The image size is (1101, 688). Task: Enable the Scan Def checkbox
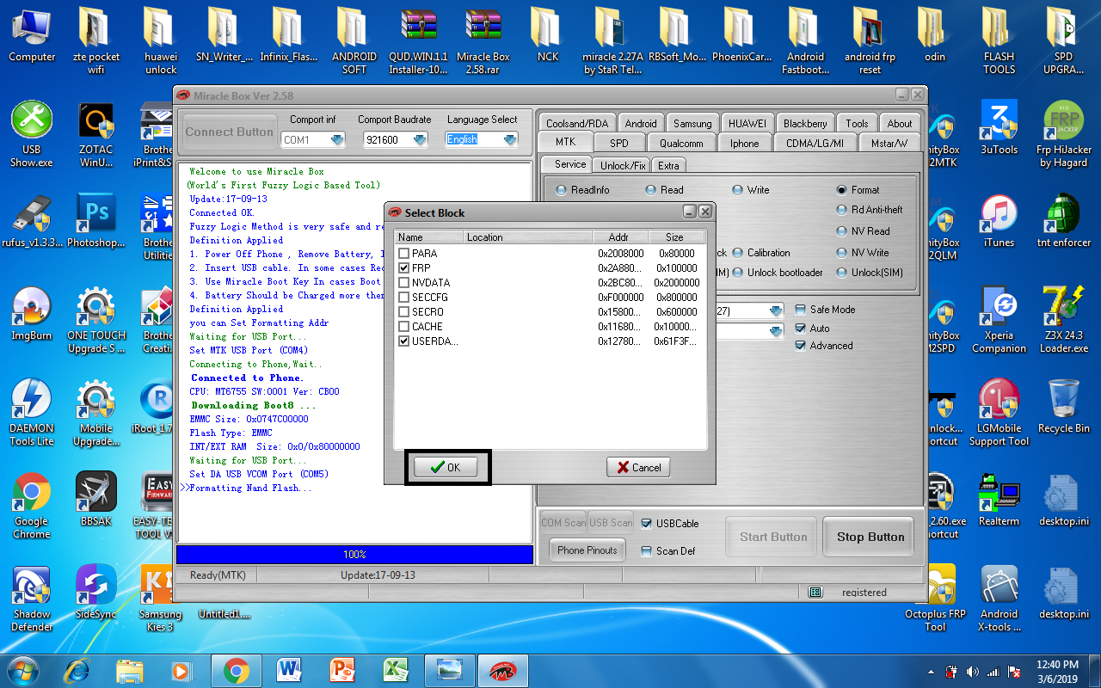(647, 551)
